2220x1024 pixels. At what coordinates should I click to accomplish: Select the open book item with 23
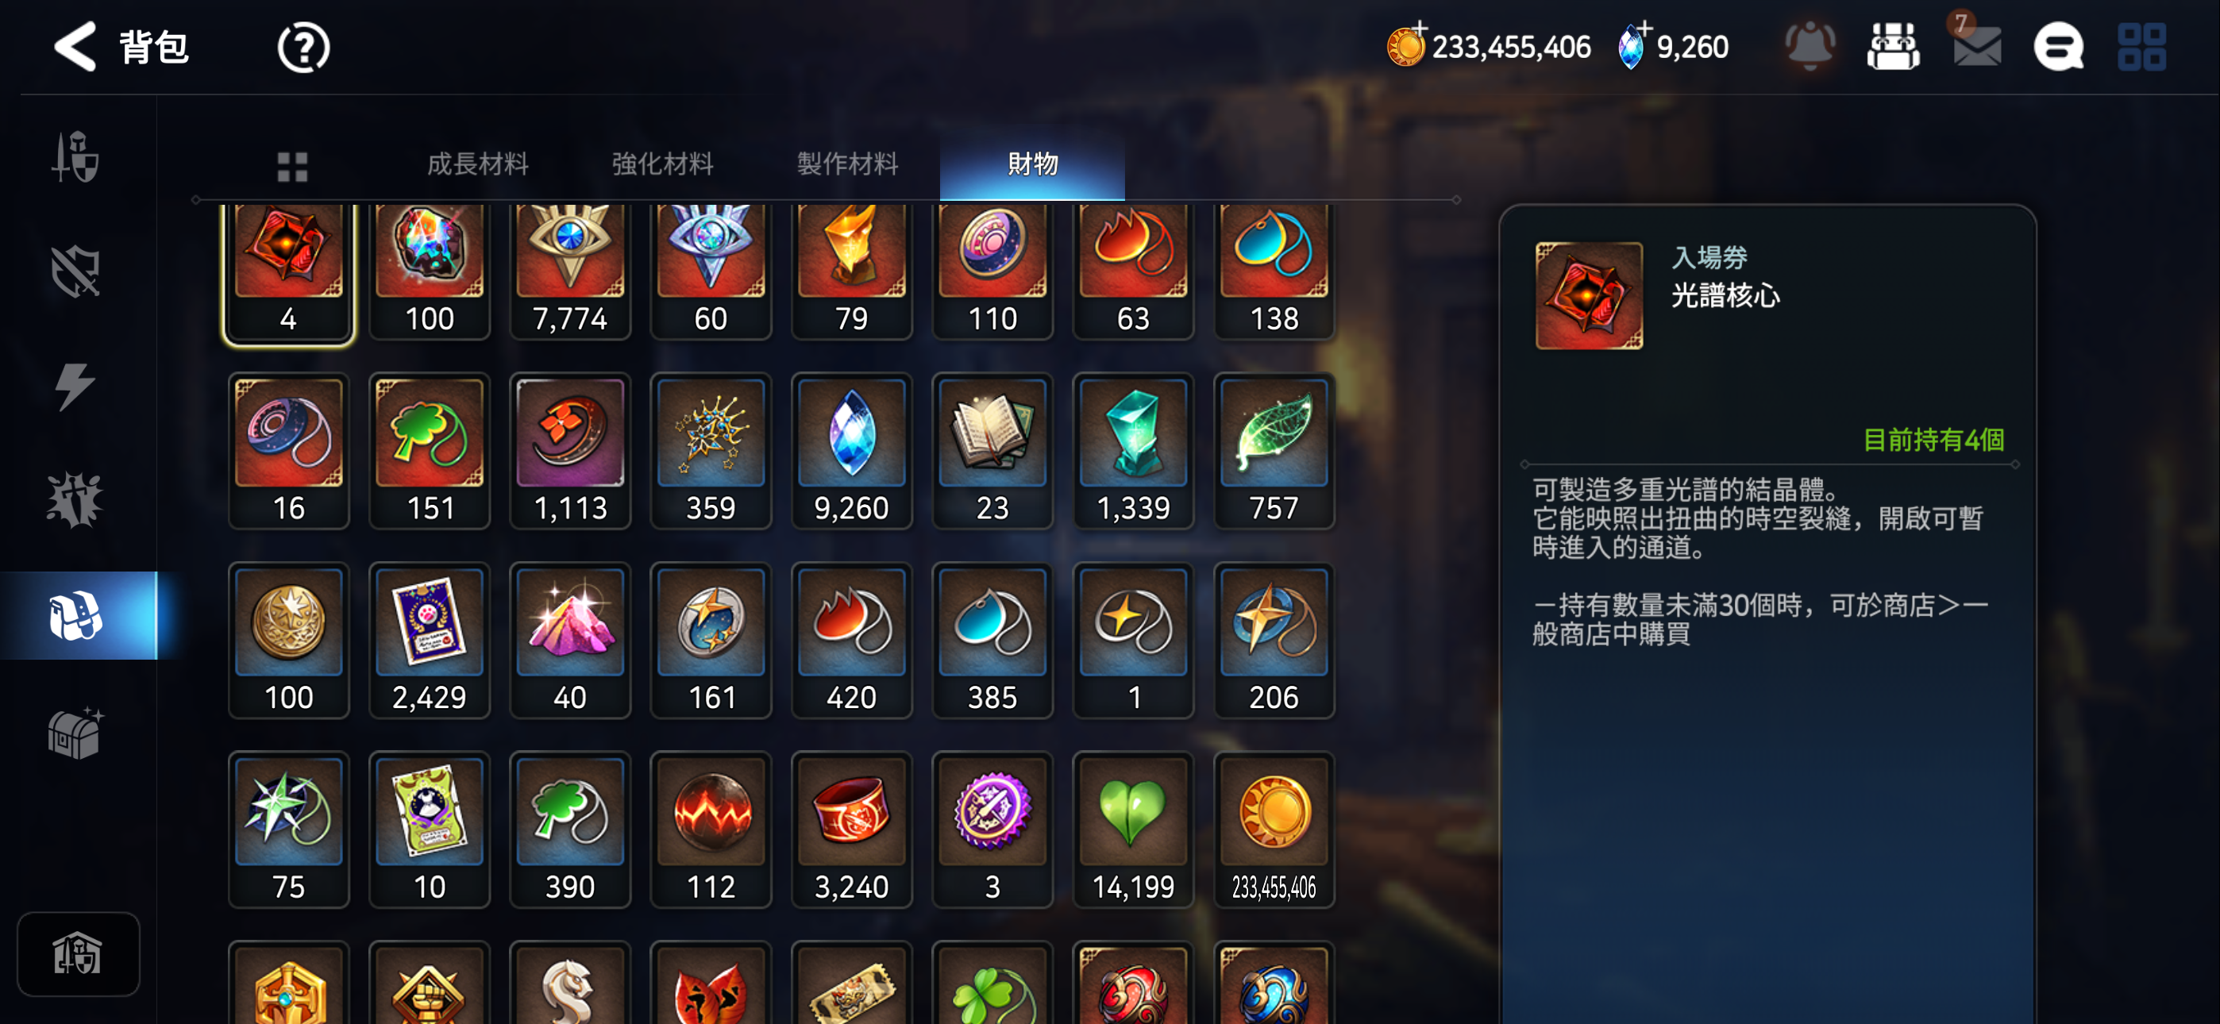[x=992, y=451]
